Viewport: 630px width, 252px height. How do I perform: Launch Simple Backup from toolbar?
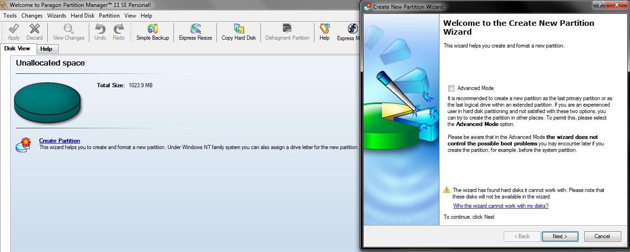click(x=153, y=32)
